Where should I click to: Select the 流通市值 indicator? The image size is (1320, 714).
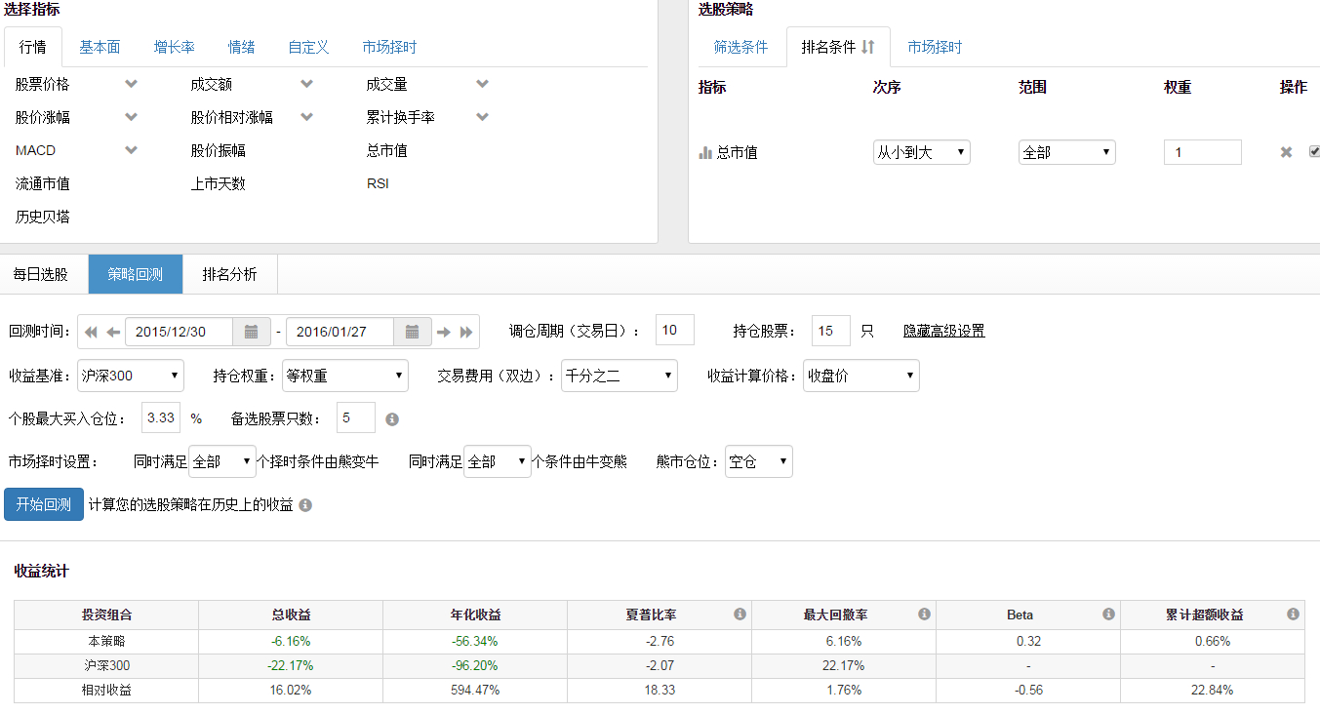pos(43,183)
